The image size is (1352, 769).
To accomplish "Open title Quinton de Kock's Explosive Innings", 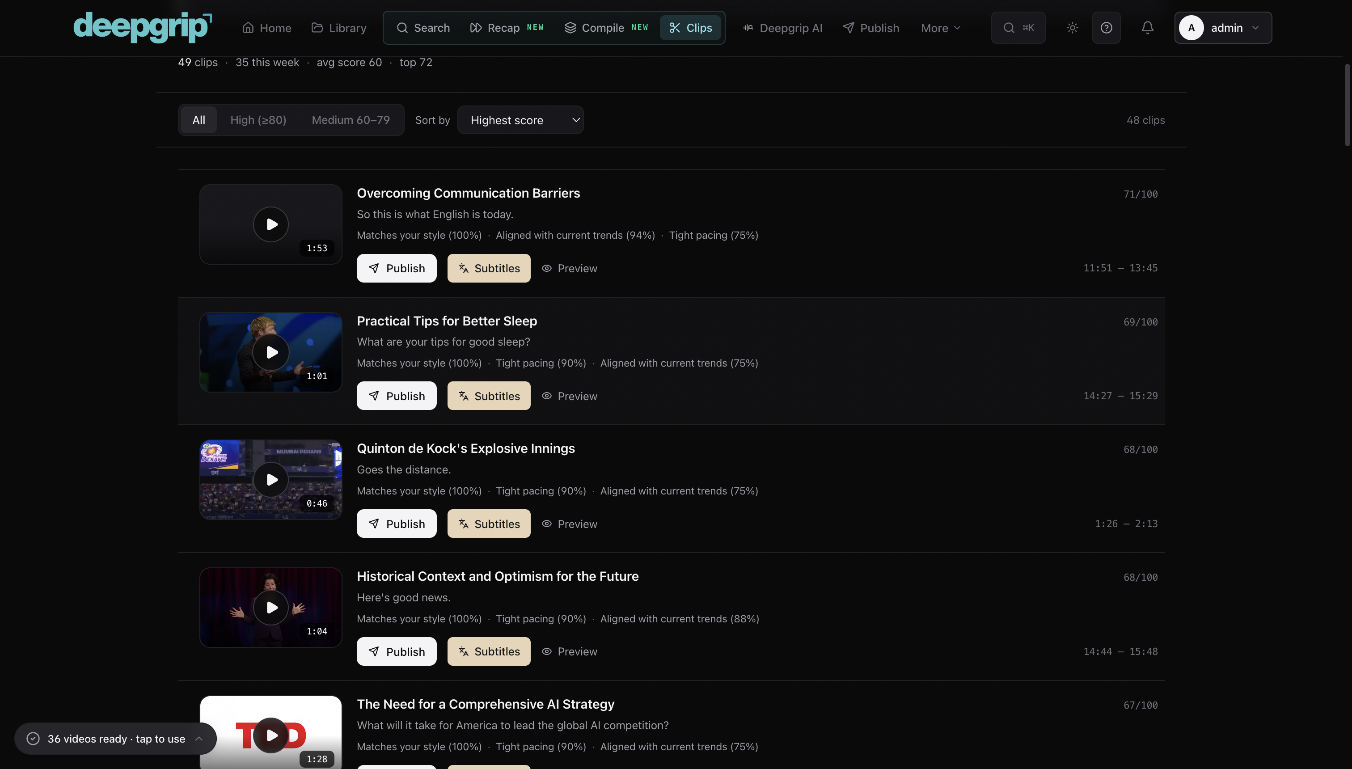I will (x=466, y=448).
